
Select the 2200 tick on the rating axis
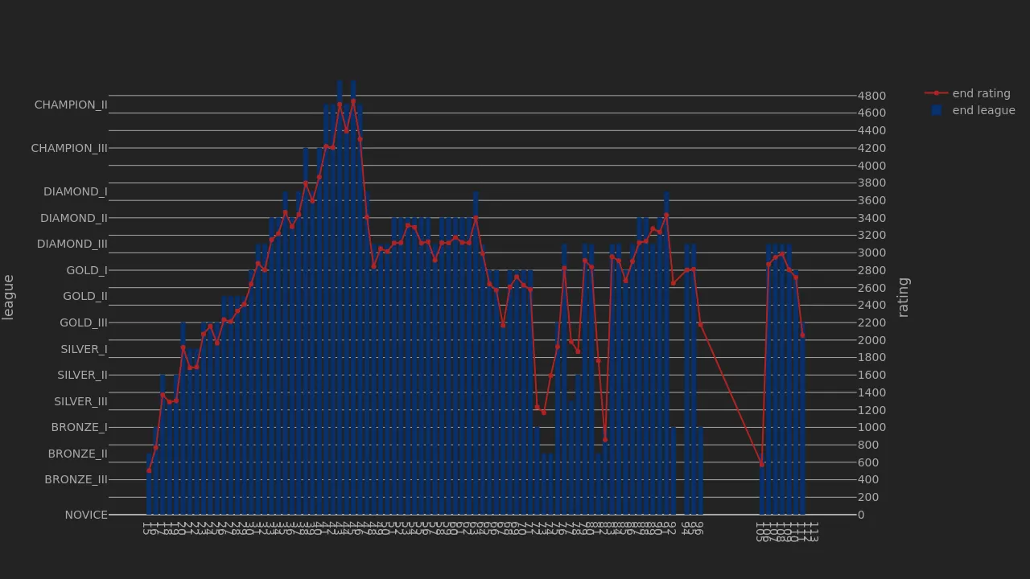point(872,322)
